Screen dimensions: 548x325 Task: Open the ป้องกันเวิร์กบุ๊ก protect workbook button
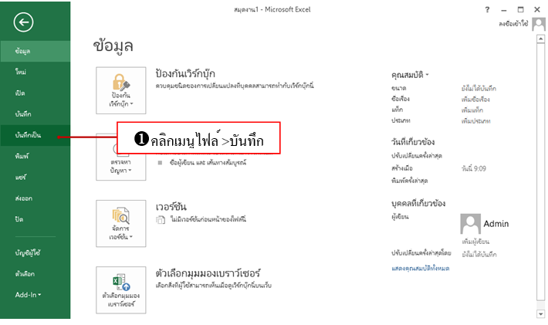coord(121,90)
